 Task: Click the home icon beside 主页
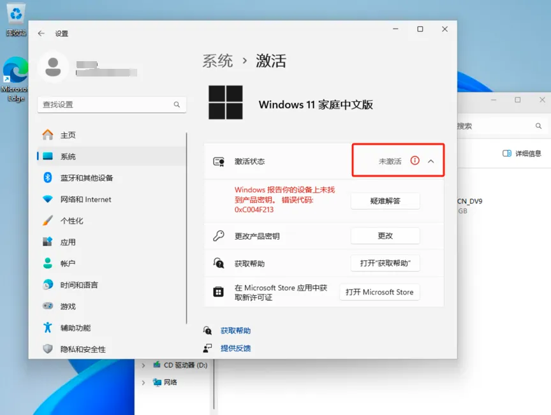(48, 135)
